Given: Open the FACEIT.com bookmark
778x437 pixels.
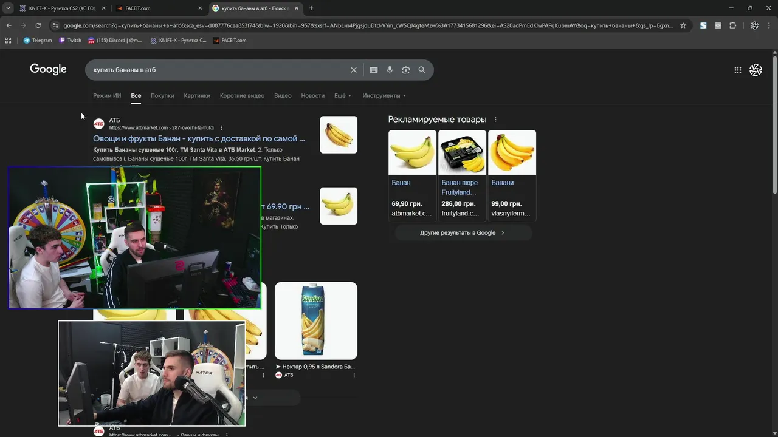Looking at the screenshot, I should pyautogui.click(x=229, y=40).
